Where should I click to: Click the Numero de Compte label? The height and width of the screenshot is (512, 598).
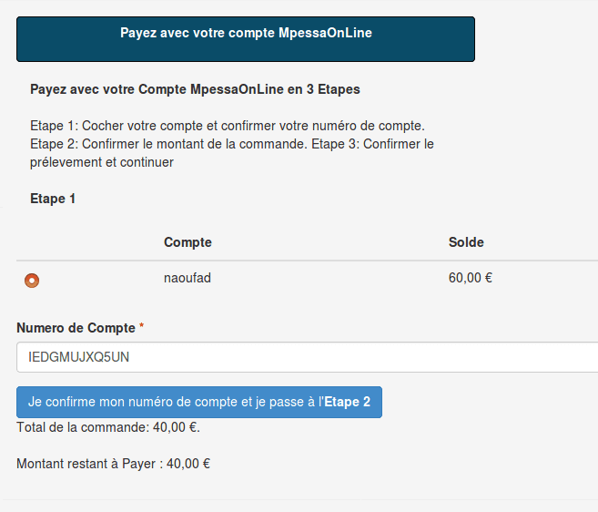coord(76,328)
